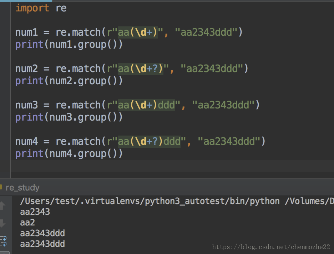334x254 pixels.
Task: Click the interpreter path line starting /Users/test/.virtualenvs
Action: click(x=177, y=202)
